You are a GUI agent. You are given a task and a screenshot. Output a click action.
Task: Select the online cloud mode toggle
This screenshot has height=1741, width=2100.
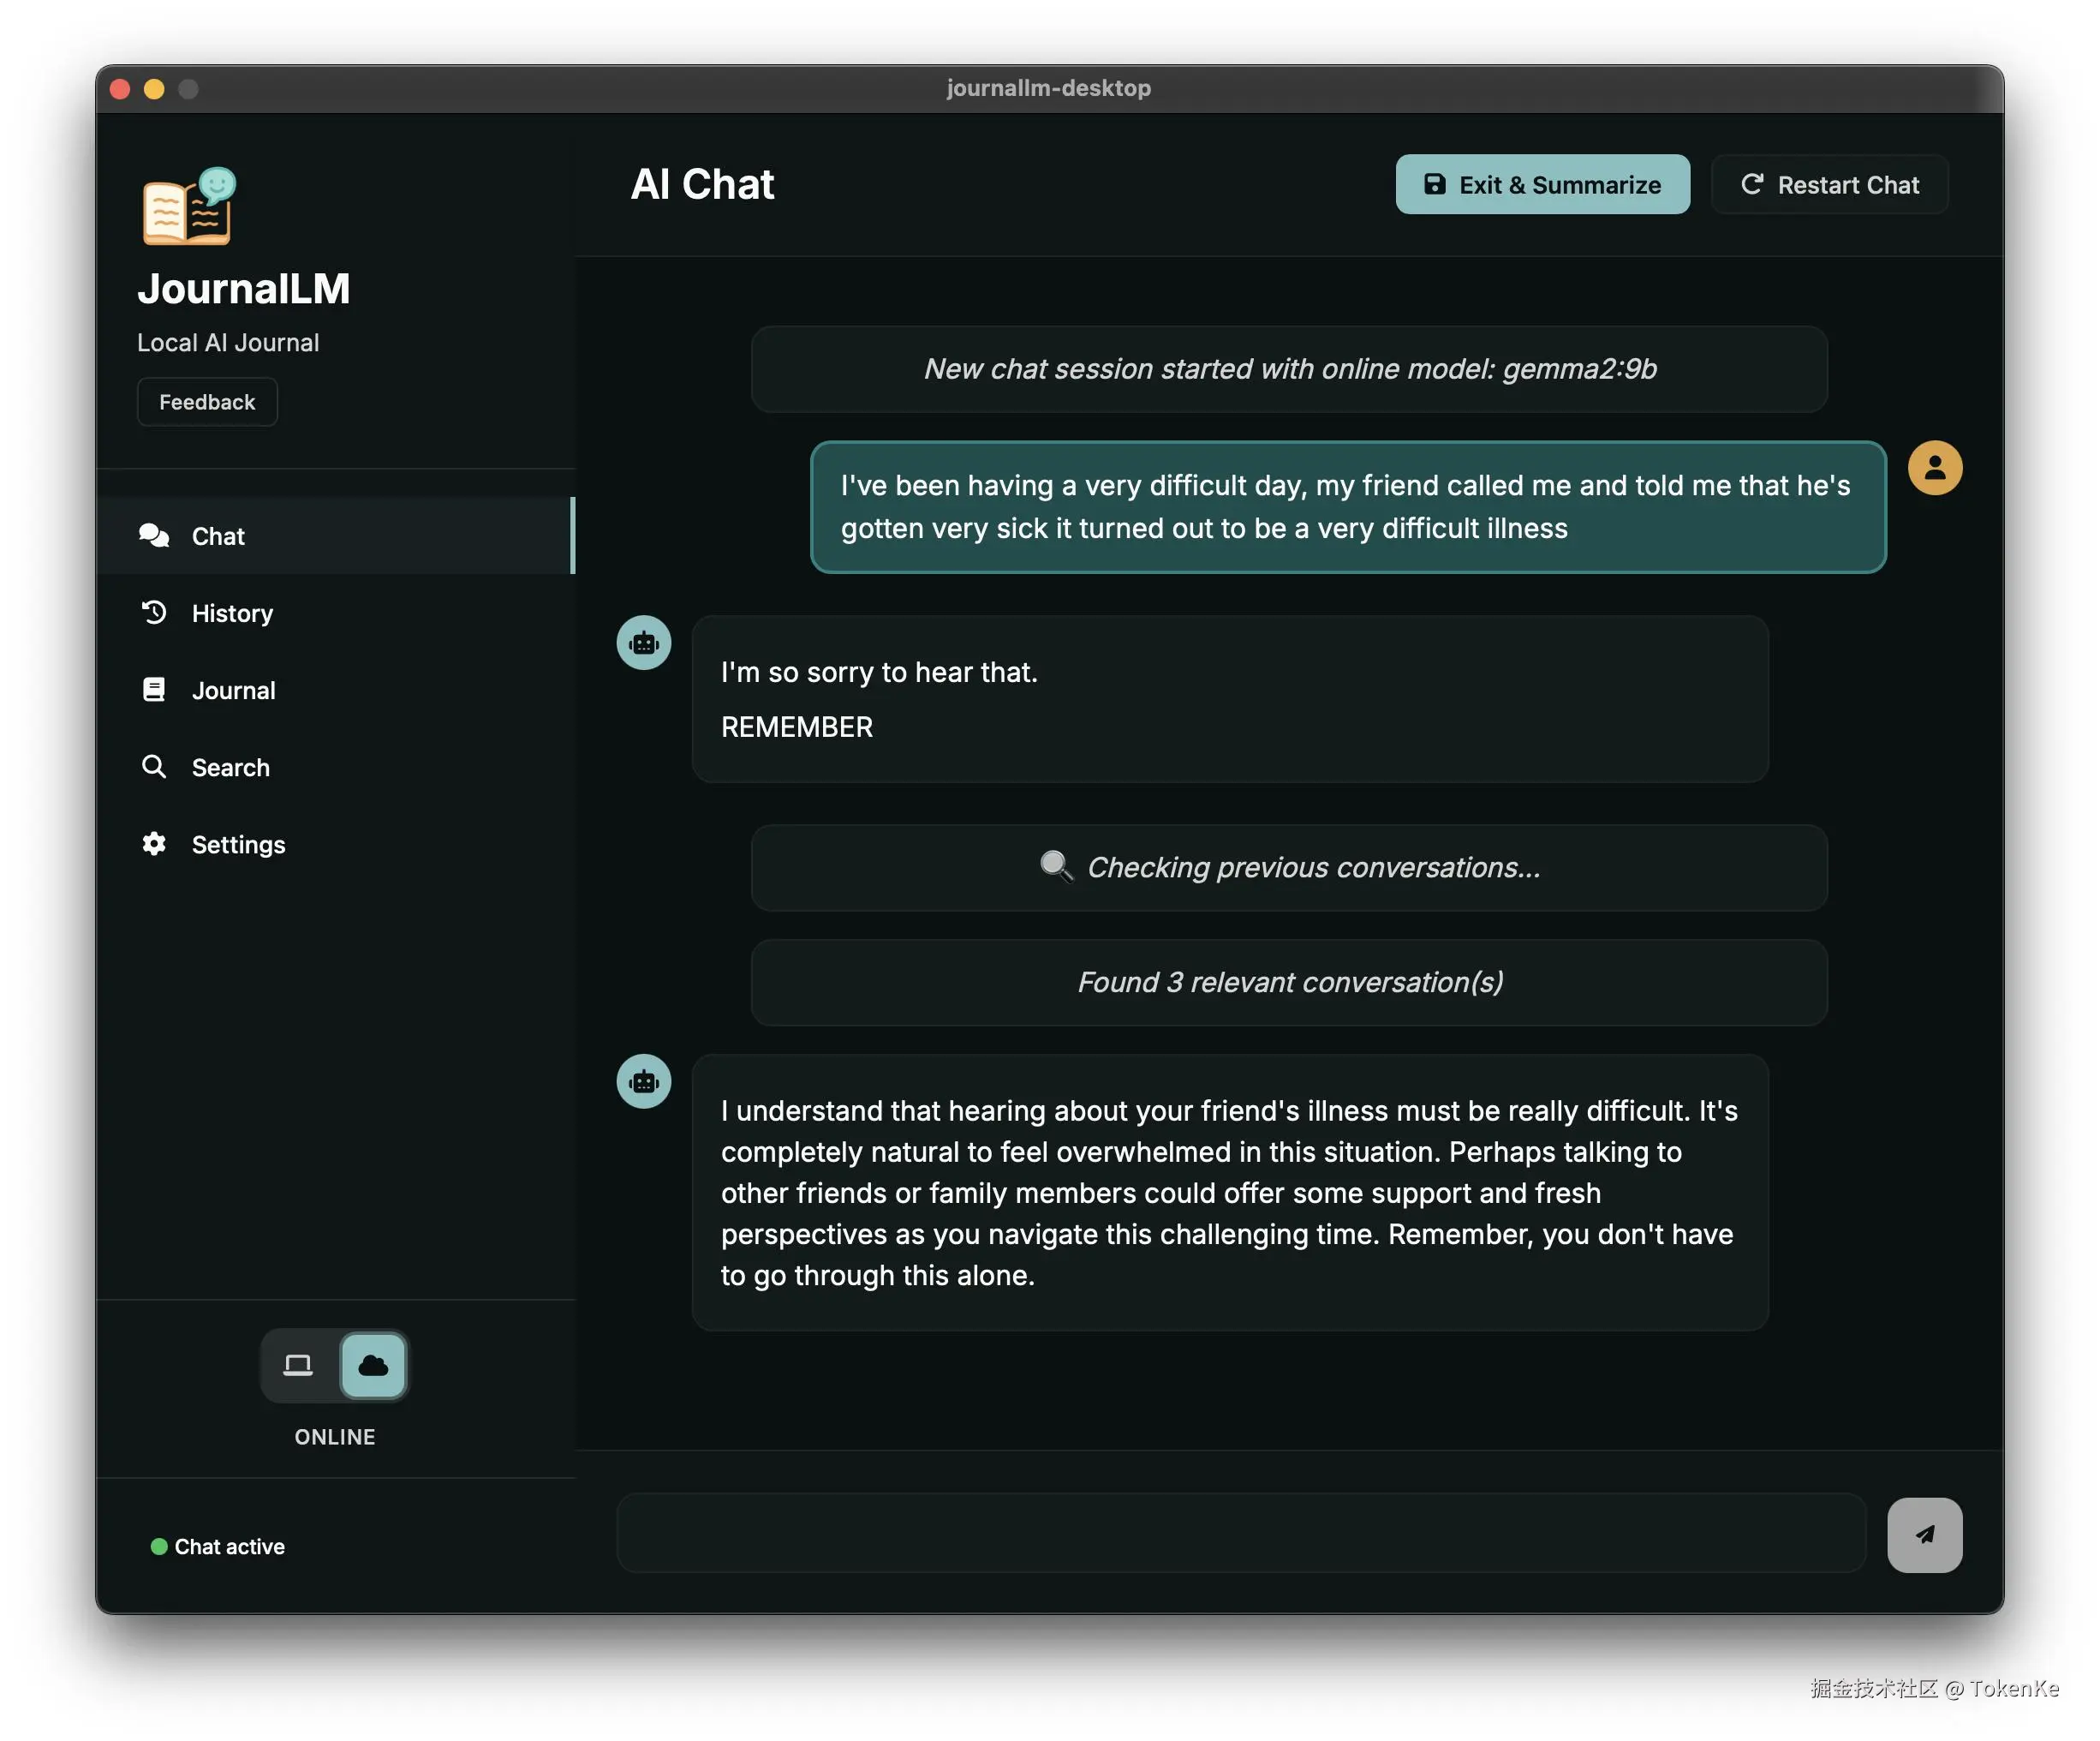tap(373, 1365)
